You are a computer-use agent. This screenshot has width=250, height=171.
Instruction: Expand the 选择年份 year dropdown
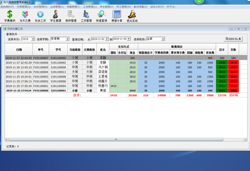tap(33, 39)
